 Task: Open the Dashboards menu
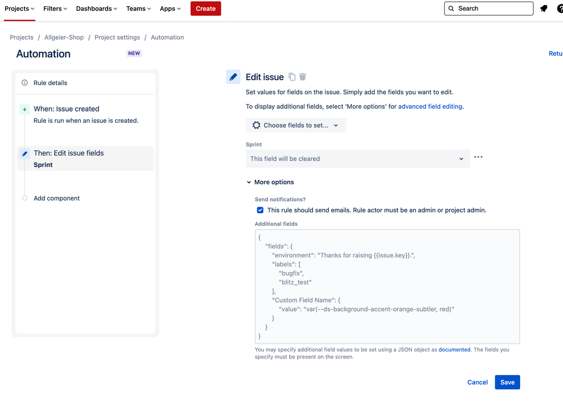(96, 8)
